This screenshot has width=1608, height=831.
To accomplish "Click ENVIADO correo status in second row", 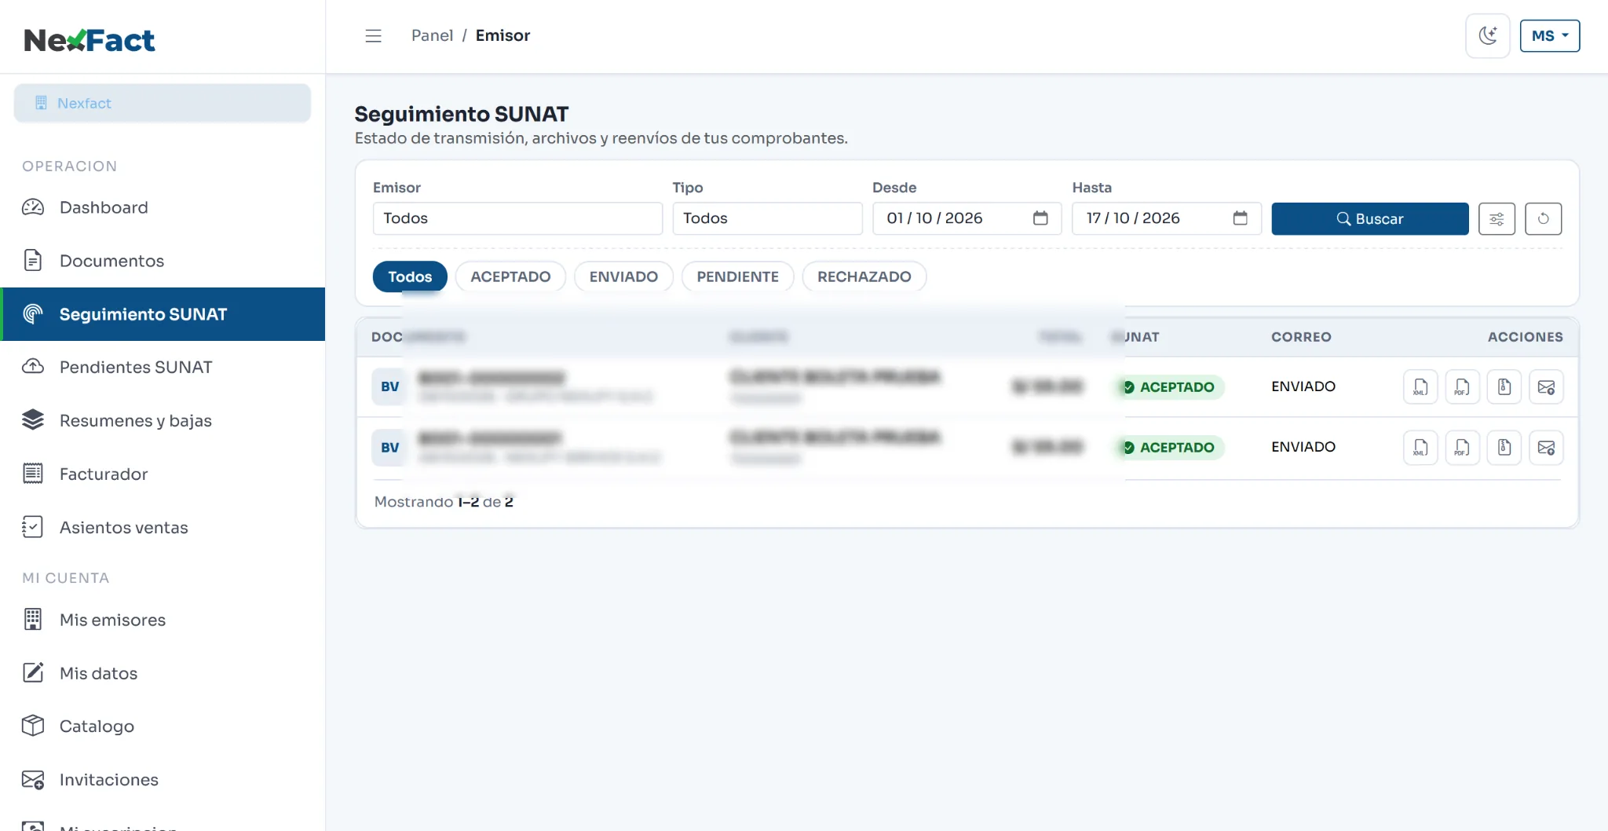I will [x=1303, y=447].
